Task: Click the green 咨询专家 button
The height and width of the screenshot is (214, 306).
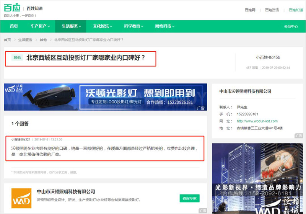Action: pyautogui.click(x=189, y=198)
